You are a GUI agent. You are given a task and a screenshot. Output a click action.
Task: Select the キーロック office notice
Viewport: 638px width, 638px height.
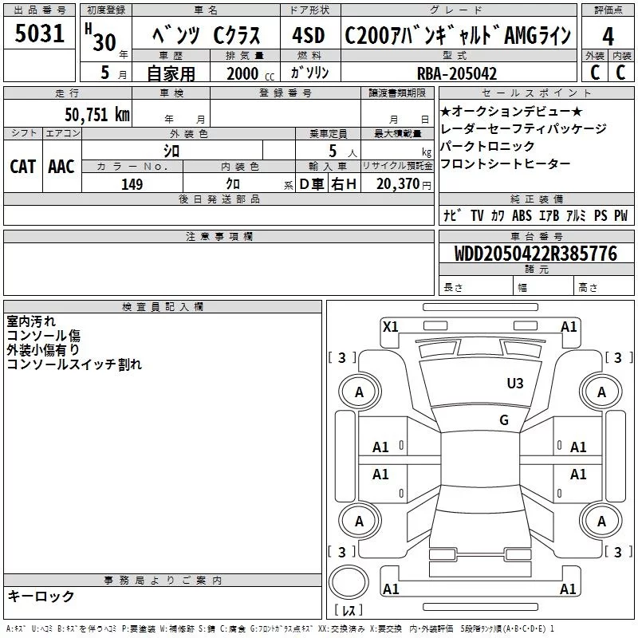(x=41, y=596)
